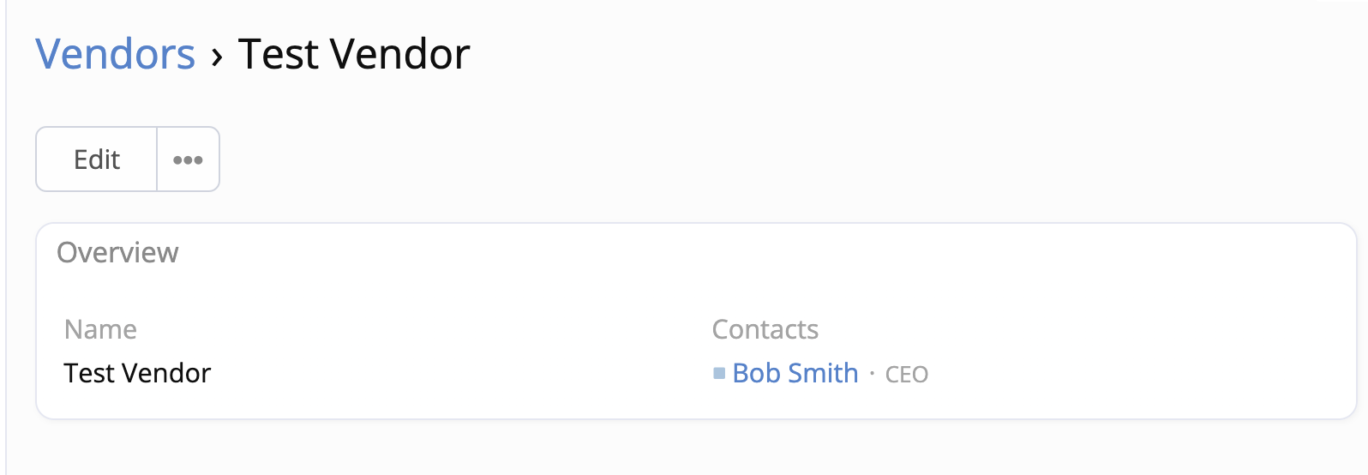Click the left vertical divider line
Image resolution: width=1368 pixels, height=475 pixels.
6,257
